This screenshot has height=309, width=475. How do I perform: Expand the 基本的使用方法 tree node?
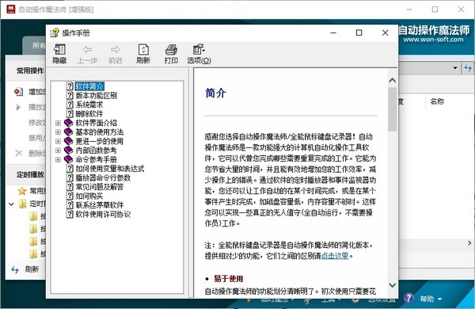click(58, 132)
